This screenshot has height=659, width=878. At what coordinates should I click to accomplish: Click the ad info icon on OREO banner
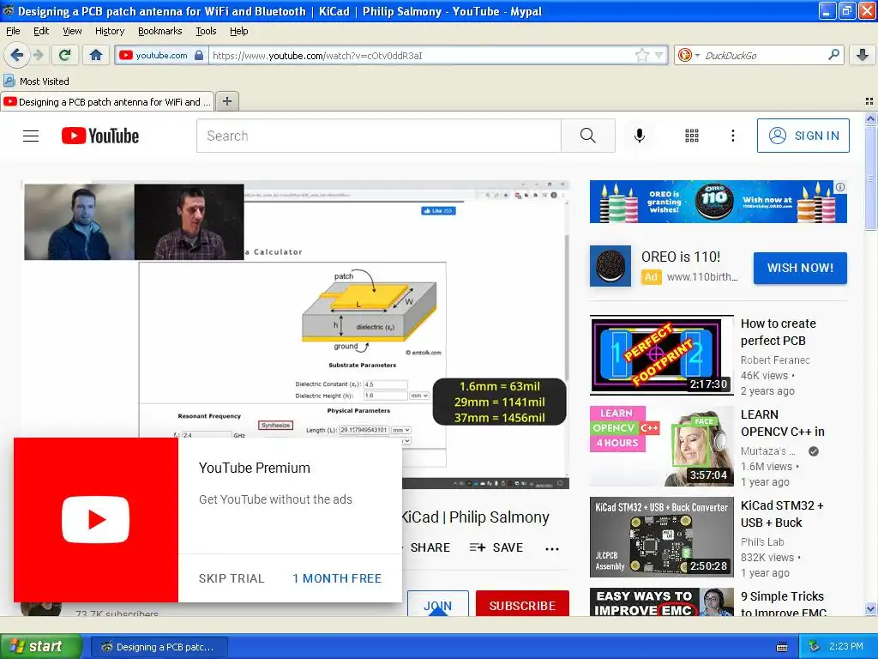point(840,187)
